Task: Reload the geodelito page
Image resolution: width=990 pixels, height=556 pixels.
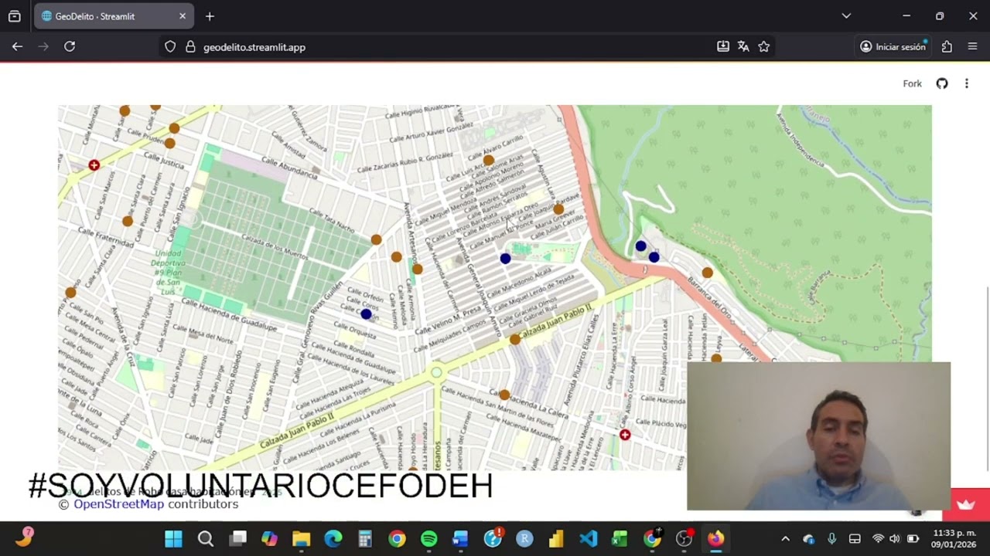Action: (70, 46)
